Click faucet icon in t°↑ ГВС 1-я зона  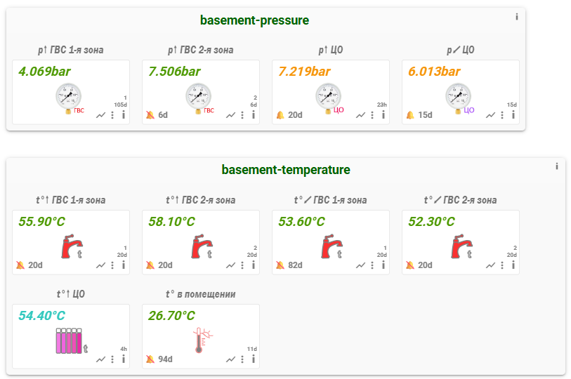(x=70, y=247)
